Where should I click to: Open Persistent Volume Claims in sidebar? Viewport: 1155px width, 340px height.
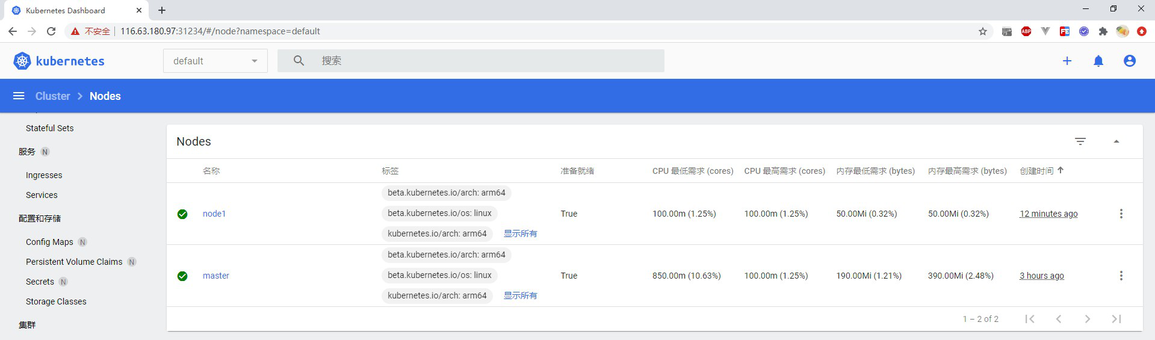point(74,262)
